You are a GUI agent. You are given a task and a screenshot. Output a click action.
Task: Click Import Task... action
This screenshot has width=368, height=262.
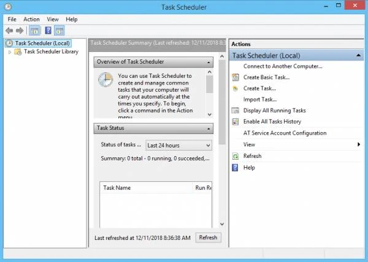[260, 100]
